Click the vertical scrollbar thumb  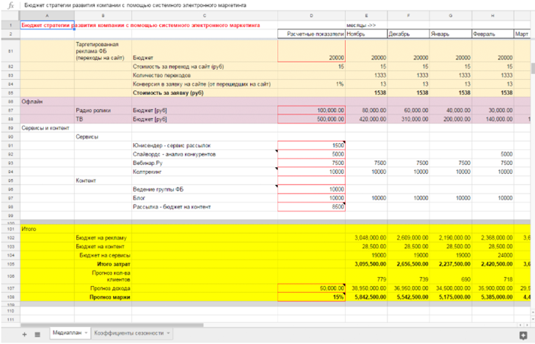coord(533,68)
